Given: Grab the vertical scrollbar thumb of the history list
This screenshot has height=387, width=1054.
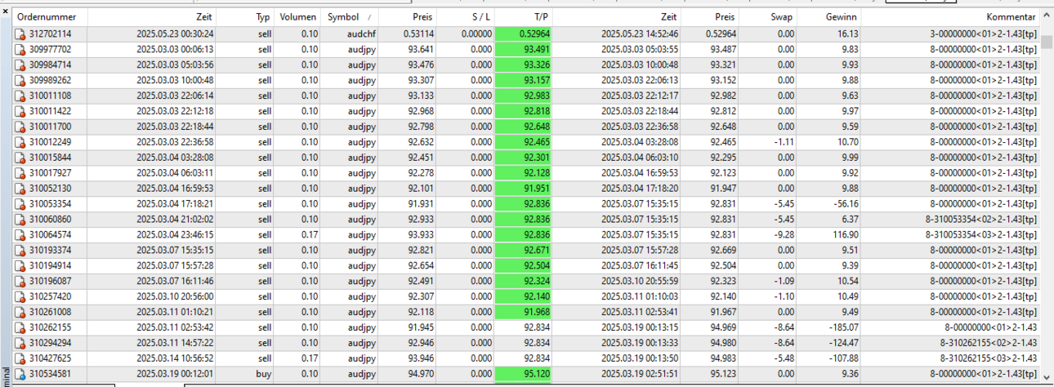Looking at the screenshot, I should [x=1047, y=43].
